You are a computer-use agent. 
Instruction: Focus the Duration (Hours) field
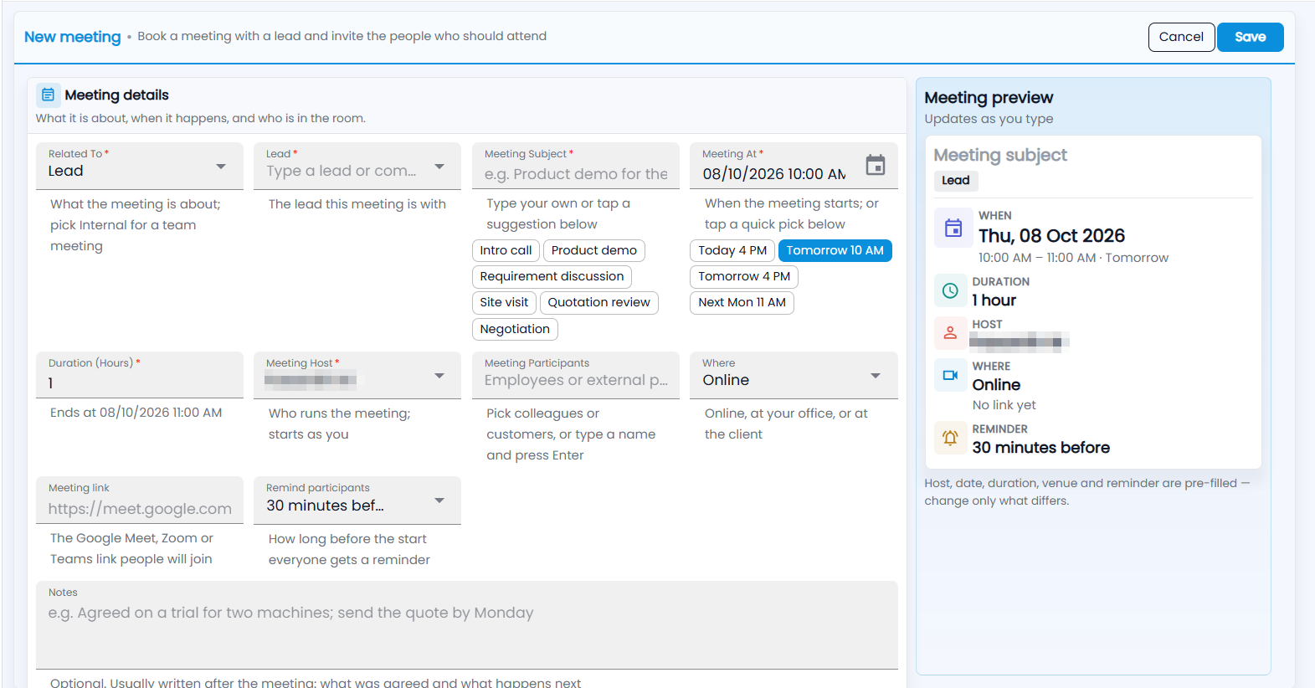pos(140,375)
